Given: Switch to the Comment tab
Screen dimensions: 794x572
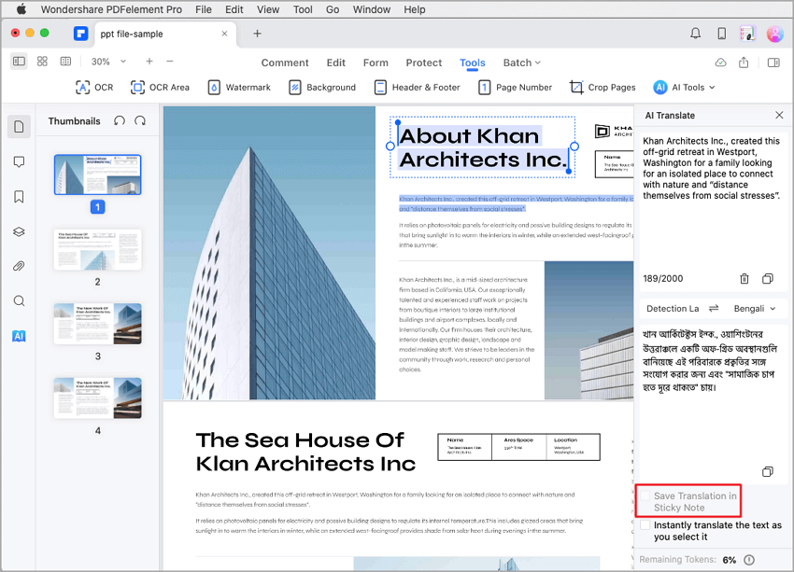Looking at the screenshot, I should pyautogui.click(x=285, y=63).
